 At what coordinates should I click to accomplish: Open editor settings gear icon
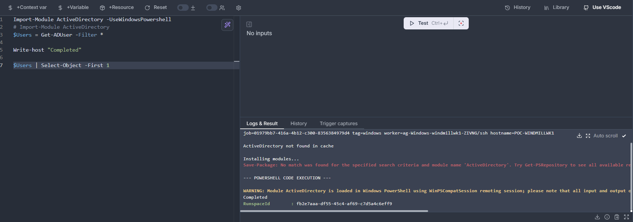pyautogui.click(x=239, y=8)
